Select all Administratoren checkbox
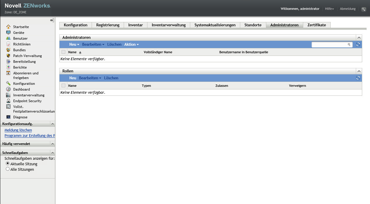The height and width of the screenshot is (204, 370). [x=63, y=52]
